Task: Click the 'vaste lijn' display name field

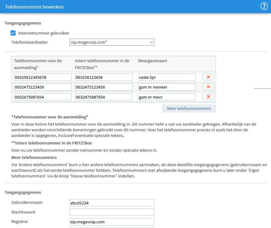Action: 167,77
